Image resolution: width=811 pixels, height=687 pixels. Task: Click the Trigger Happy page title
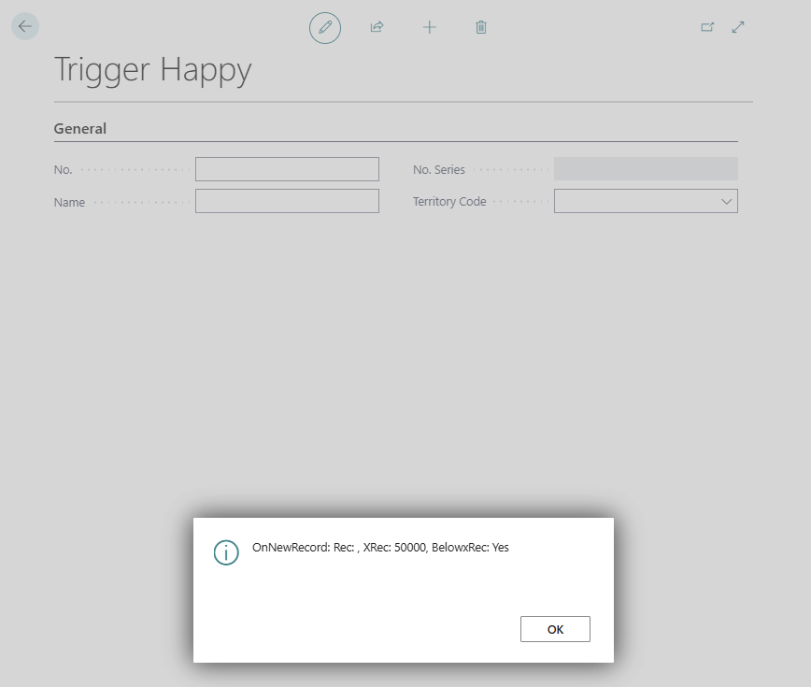[x=152, y=69]
